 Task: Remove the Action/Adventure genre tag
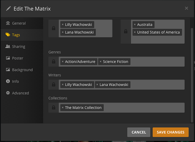coord(63,62)
